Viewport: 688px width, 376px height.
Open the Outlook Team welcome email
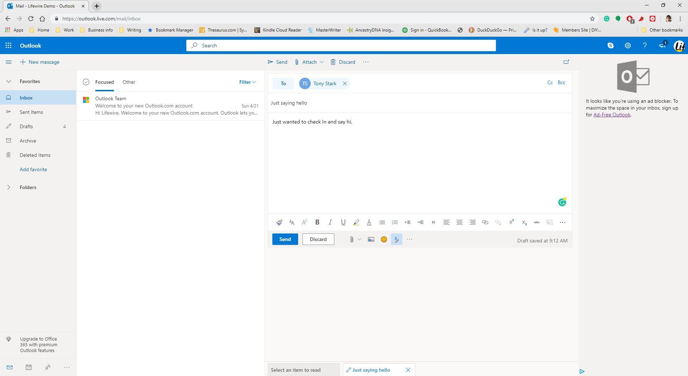coord(171,106)
